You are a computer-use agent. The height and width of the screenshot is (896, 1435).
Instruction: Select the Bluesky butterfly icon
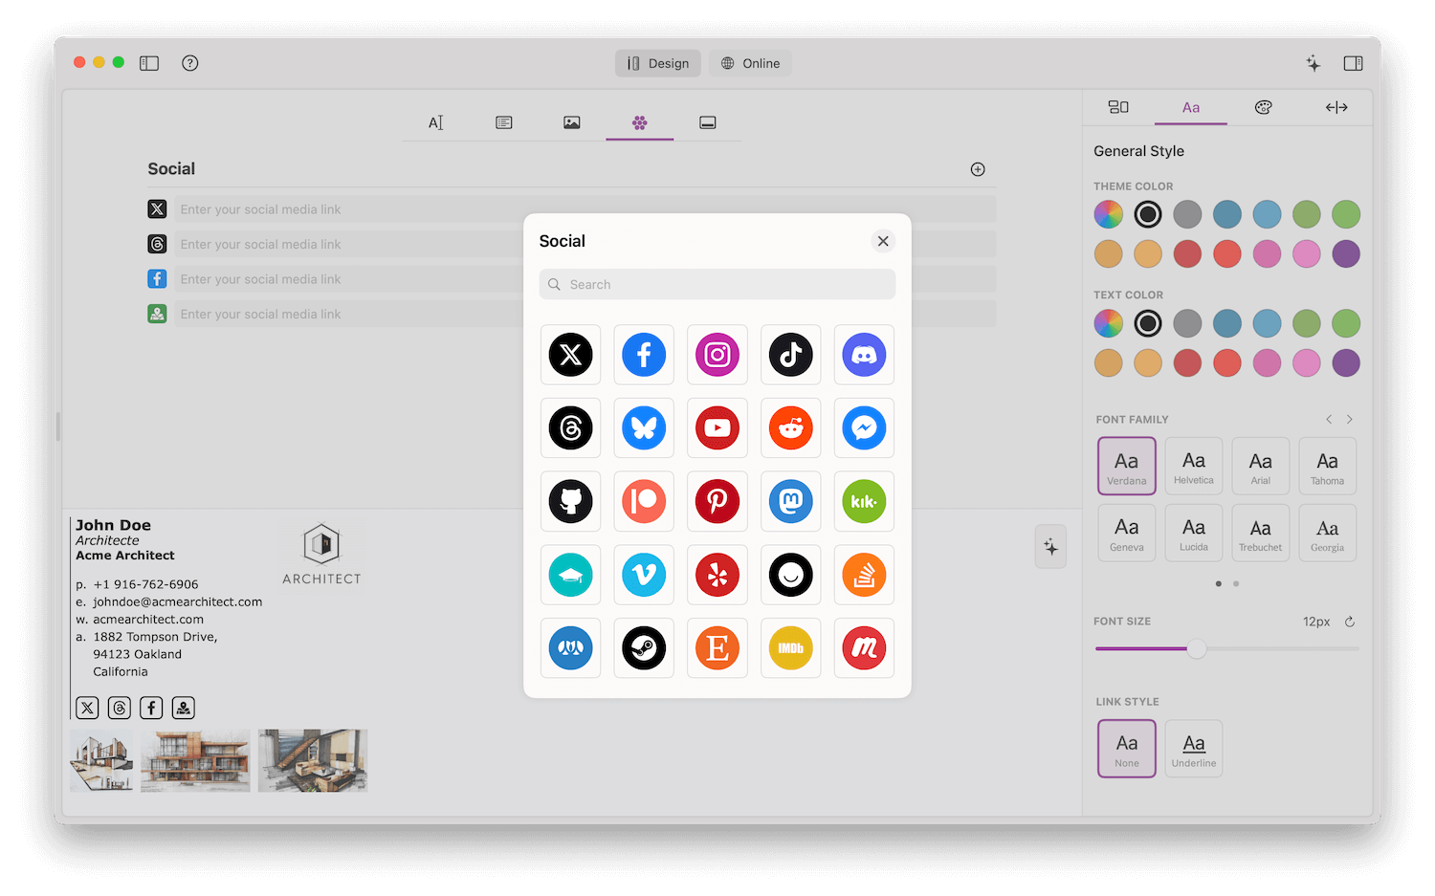(644, 428)
